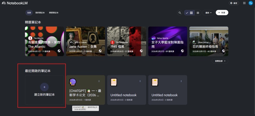
Task: Click the 2025年9月30日 · 27 個來源 text
Action: pyautogui.click(x=122, y=51)
